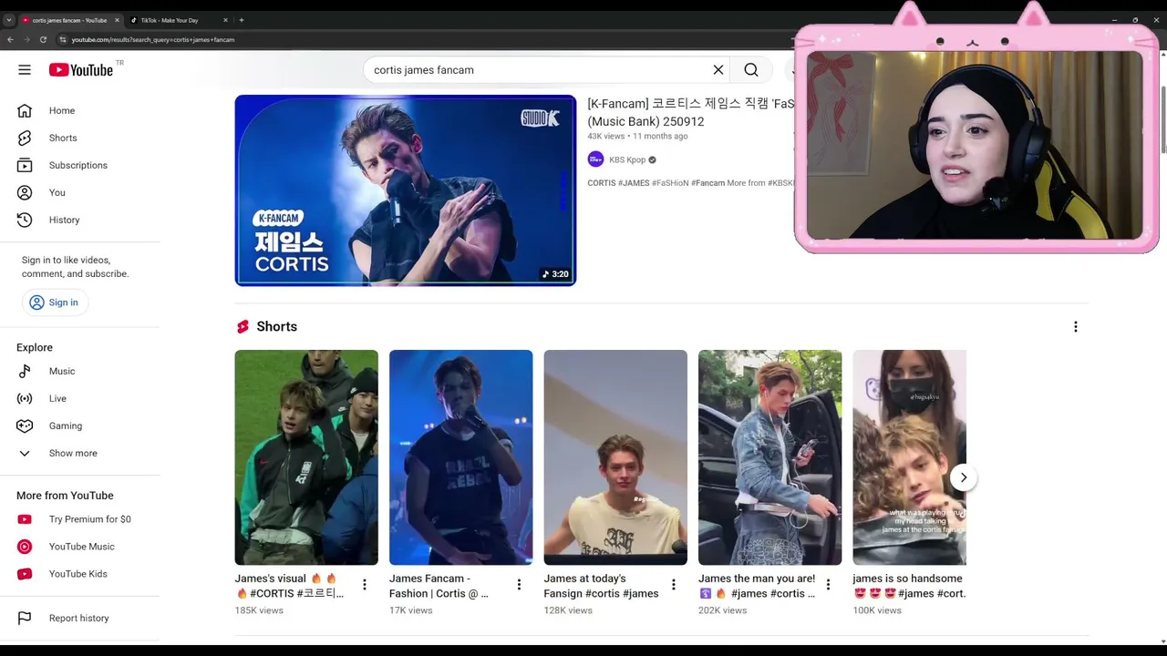
Task: Close the YouTube browser tab
Action: [x=117, y=20]
